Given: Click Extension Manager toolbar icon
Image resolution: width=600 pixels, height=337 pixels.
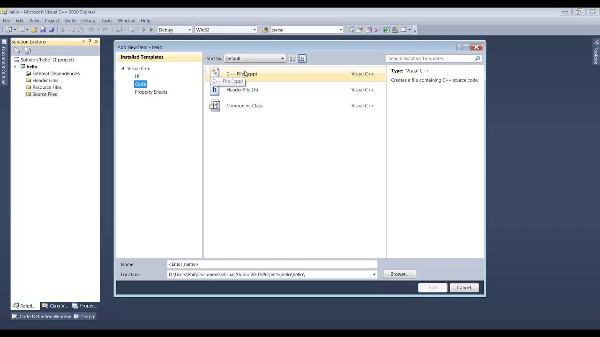Looking at the screenshot, I should pyautogui.click(x=395, y=29).
